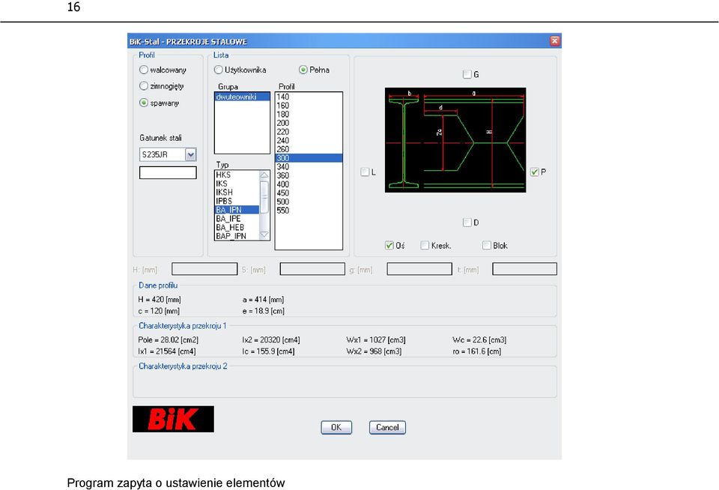Click the g: [mm] input field
The height and width of the screenshot is (490, 719).
coord(419,269)
